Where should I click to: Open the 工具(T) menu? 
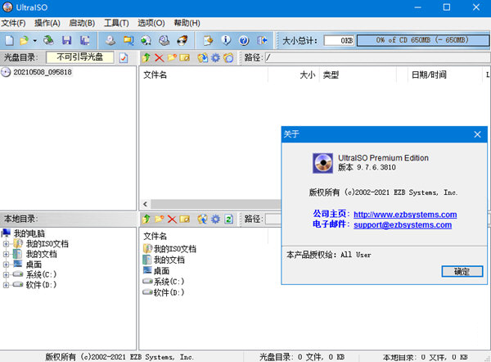[117, 23]
